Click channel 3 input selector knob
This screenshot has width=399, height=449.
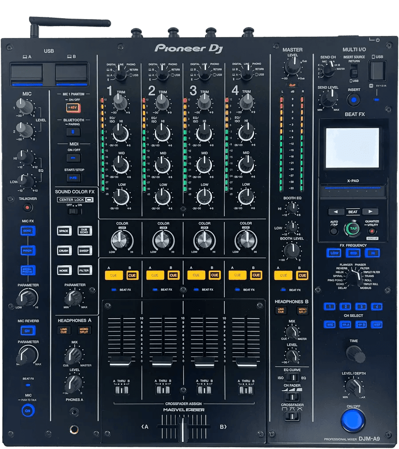(x=204, y=74)
